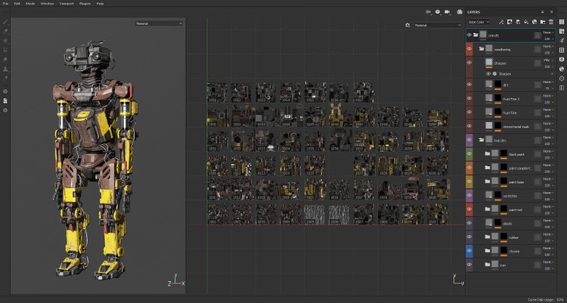Hide the Sharpen filter effect
This screenshot has height=303, width=567.
pyautogui.click(x=488, y=74)
